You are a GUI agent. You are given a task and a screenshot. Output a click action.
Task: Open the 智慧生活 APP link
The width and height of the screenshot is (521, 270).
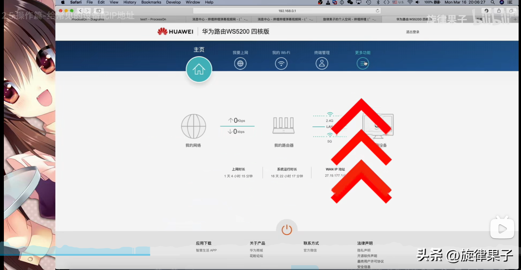[206, 250]
